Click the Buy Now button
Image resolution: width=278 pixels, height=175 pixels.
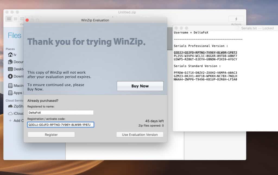(140, 86)
